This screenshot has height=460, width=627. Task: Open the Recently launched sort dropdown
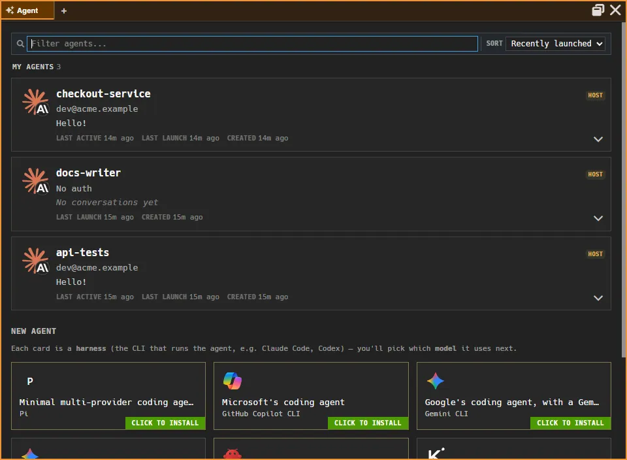tap(555, 44)
